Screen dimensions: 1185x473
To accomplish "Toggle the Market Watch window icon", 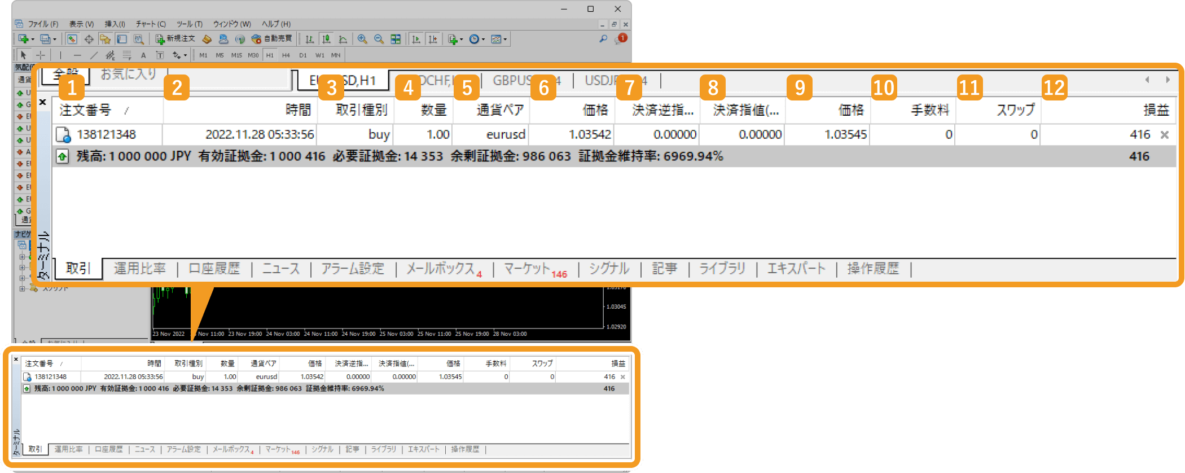I will (x=72, y=39).
